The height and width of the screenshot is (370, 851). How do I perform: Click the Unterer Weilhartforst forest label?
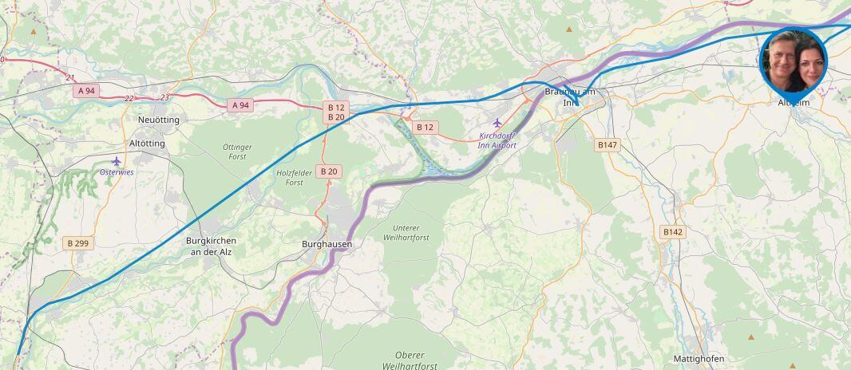(x=406, y=232)
